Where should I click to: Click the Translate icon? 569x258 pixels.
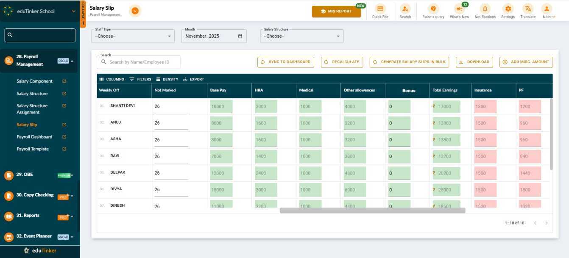pos(528,9)
